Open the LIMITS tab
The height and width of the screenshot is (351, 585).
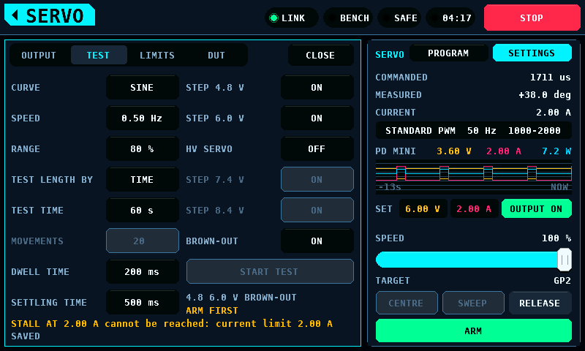[x=157, y=55]
